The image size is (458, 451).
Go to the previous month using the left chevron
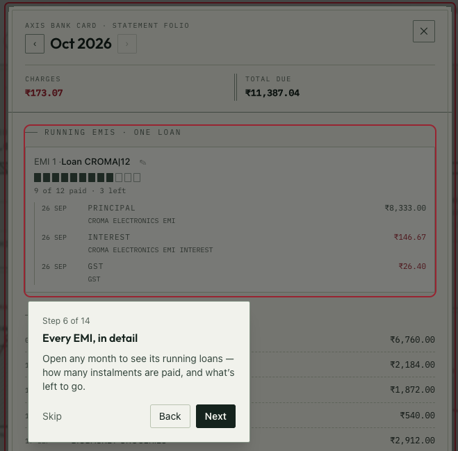[x=35, y=44]
